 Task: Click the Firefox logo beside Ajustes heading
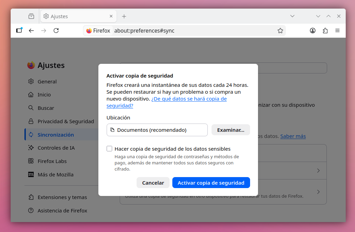pos(31,65)
